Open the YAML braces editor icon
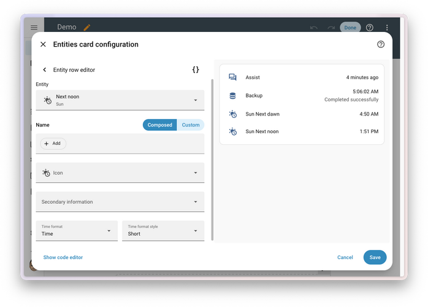Screen dimensions: 428x307 (x=196, y=70)
